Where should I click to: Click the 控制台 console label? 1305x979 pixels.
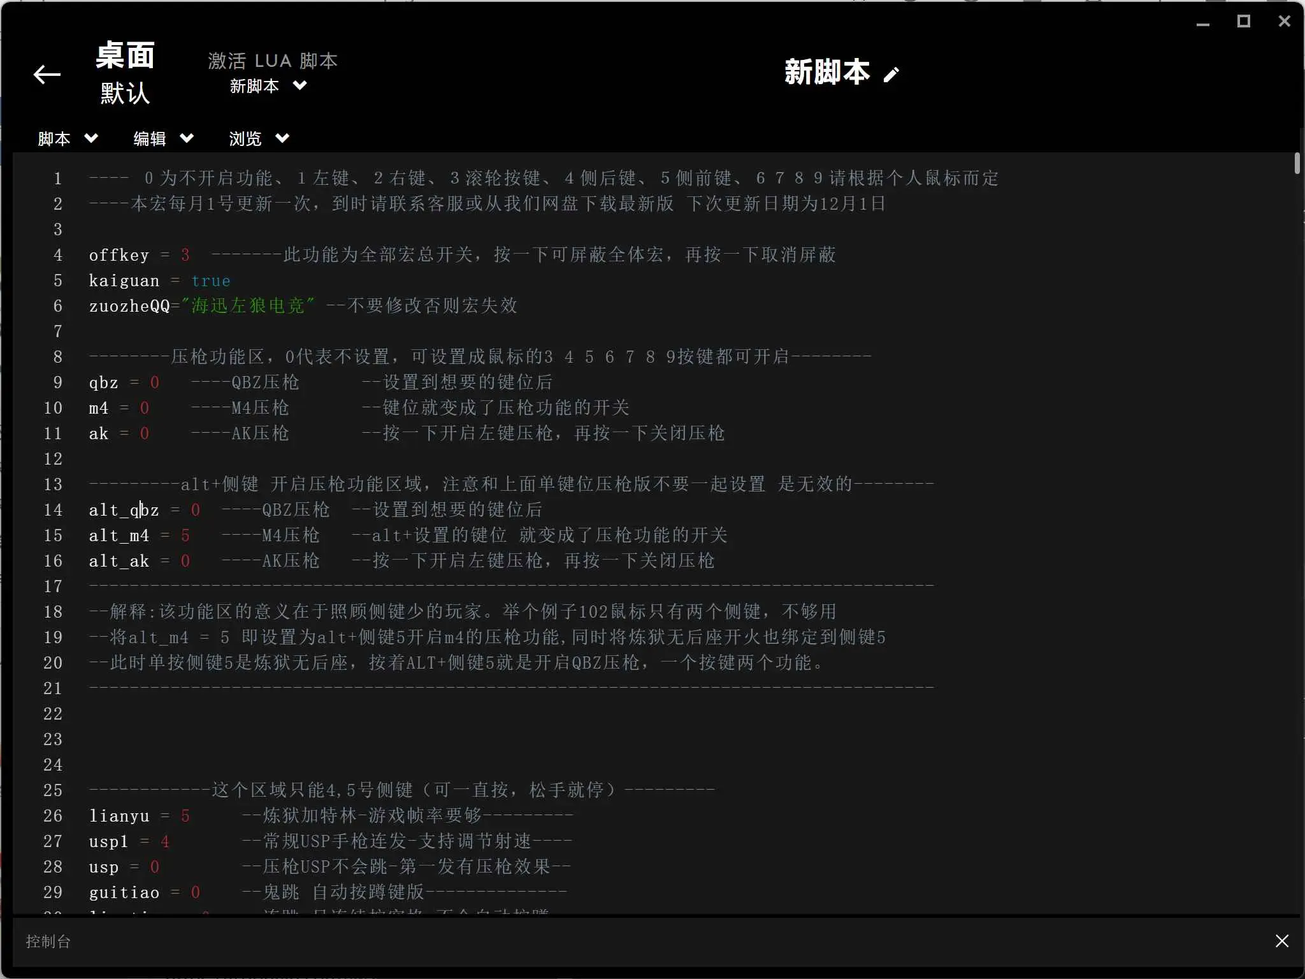tap(48, 941)
